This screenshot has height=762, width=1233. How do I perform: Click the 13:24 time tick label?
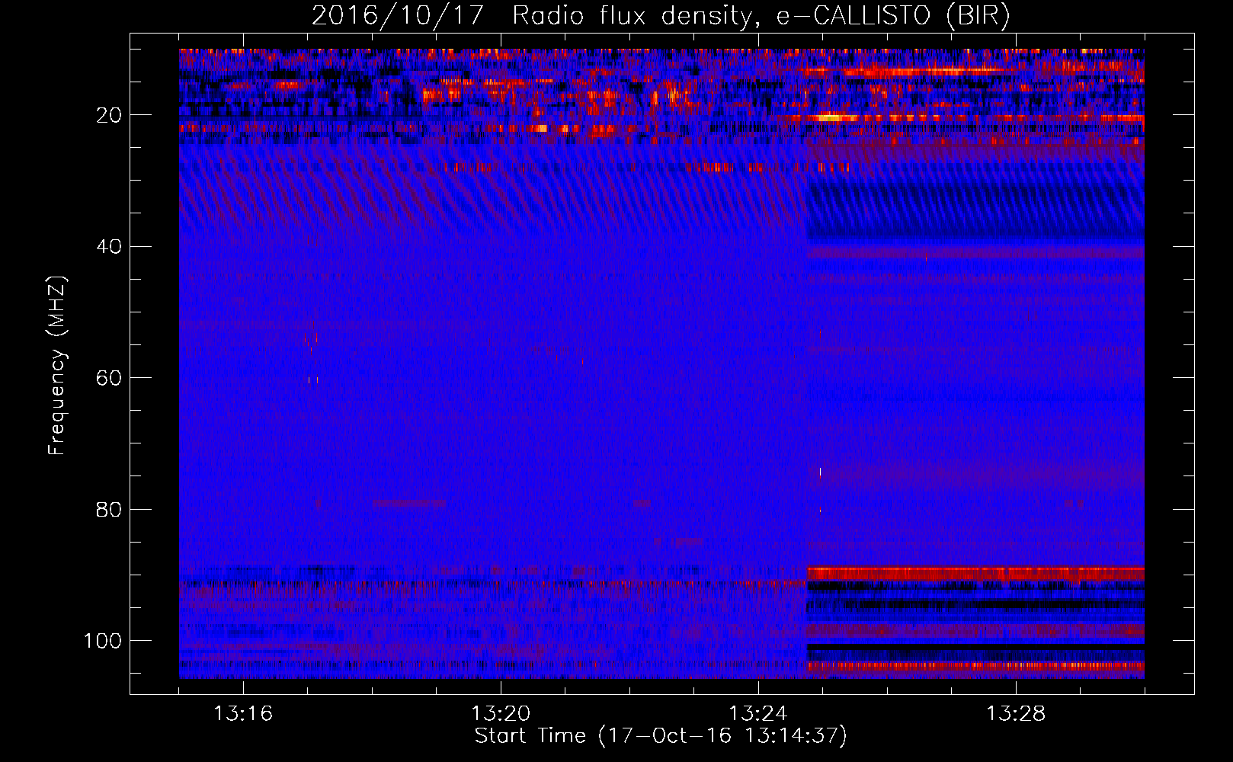click(758, 714)
